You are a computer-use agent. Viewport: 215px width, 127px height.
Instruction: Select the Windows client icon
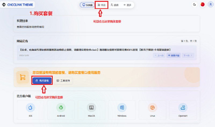(122, 108)
